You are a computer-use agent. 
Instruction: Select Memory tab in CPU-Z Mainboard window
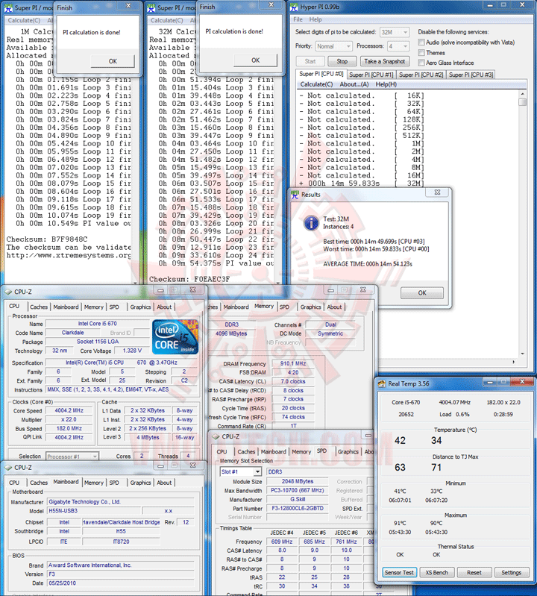tap(93, 483)
